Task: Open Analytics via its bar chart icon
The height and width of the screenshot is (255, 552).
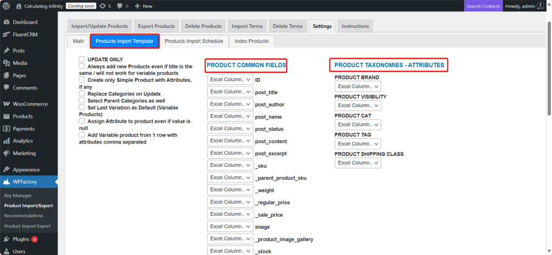Action: [6, 141]
